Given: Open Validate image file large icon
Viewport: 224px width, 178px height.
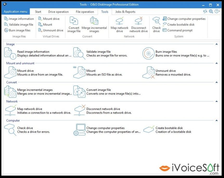Looking at the screenshot, I should pyautogui.click(x=79, y=53).
